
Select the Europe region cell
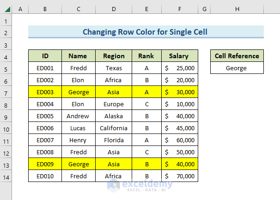tap(114, 104)
